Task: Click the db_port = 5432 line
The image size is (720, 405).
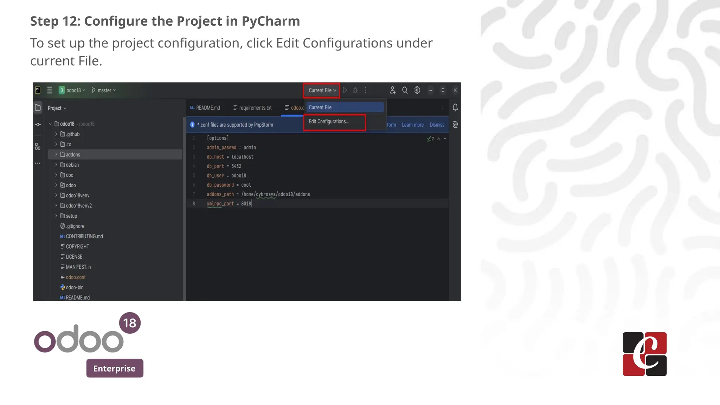Action: (224, 166)
